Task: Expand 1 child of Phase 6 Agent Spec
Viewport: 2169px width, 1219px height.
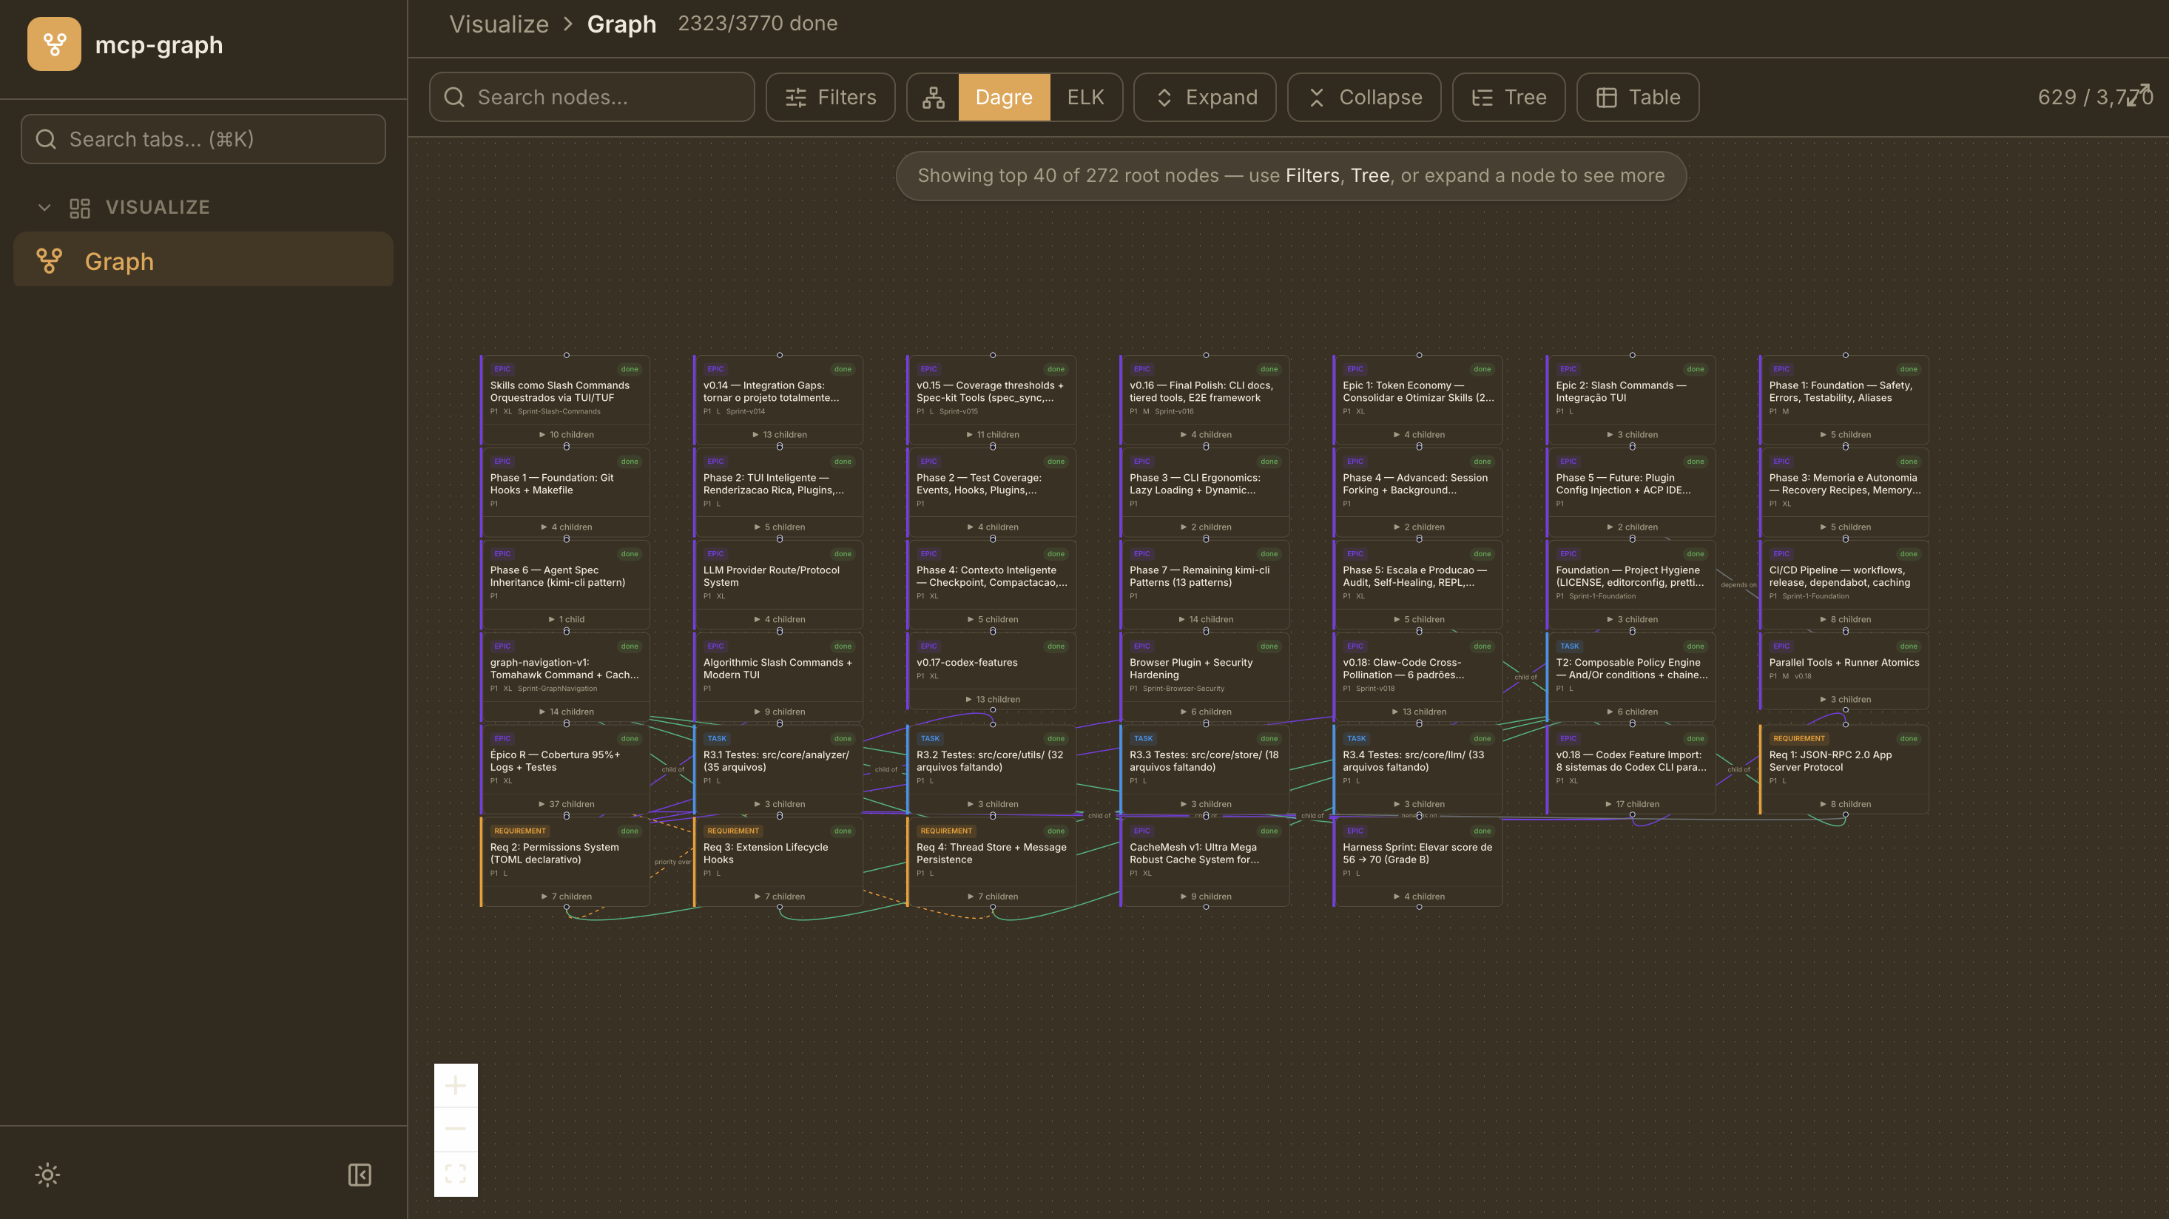Action: pos(566,620)
